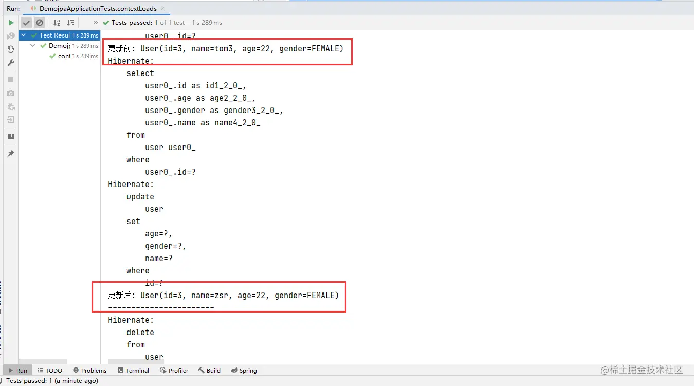Toggle auto-test rerun icon

11,50
